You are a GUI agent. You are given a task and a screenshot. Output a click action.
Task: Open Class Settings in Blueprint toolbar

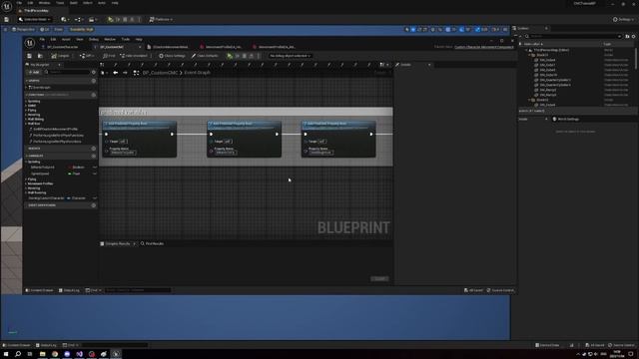[x=172, y=56]
